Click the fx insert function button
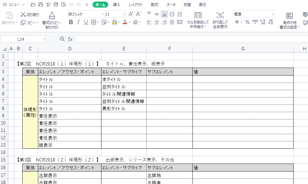Viewport: 308px width, 184px height. click(71, 39)
